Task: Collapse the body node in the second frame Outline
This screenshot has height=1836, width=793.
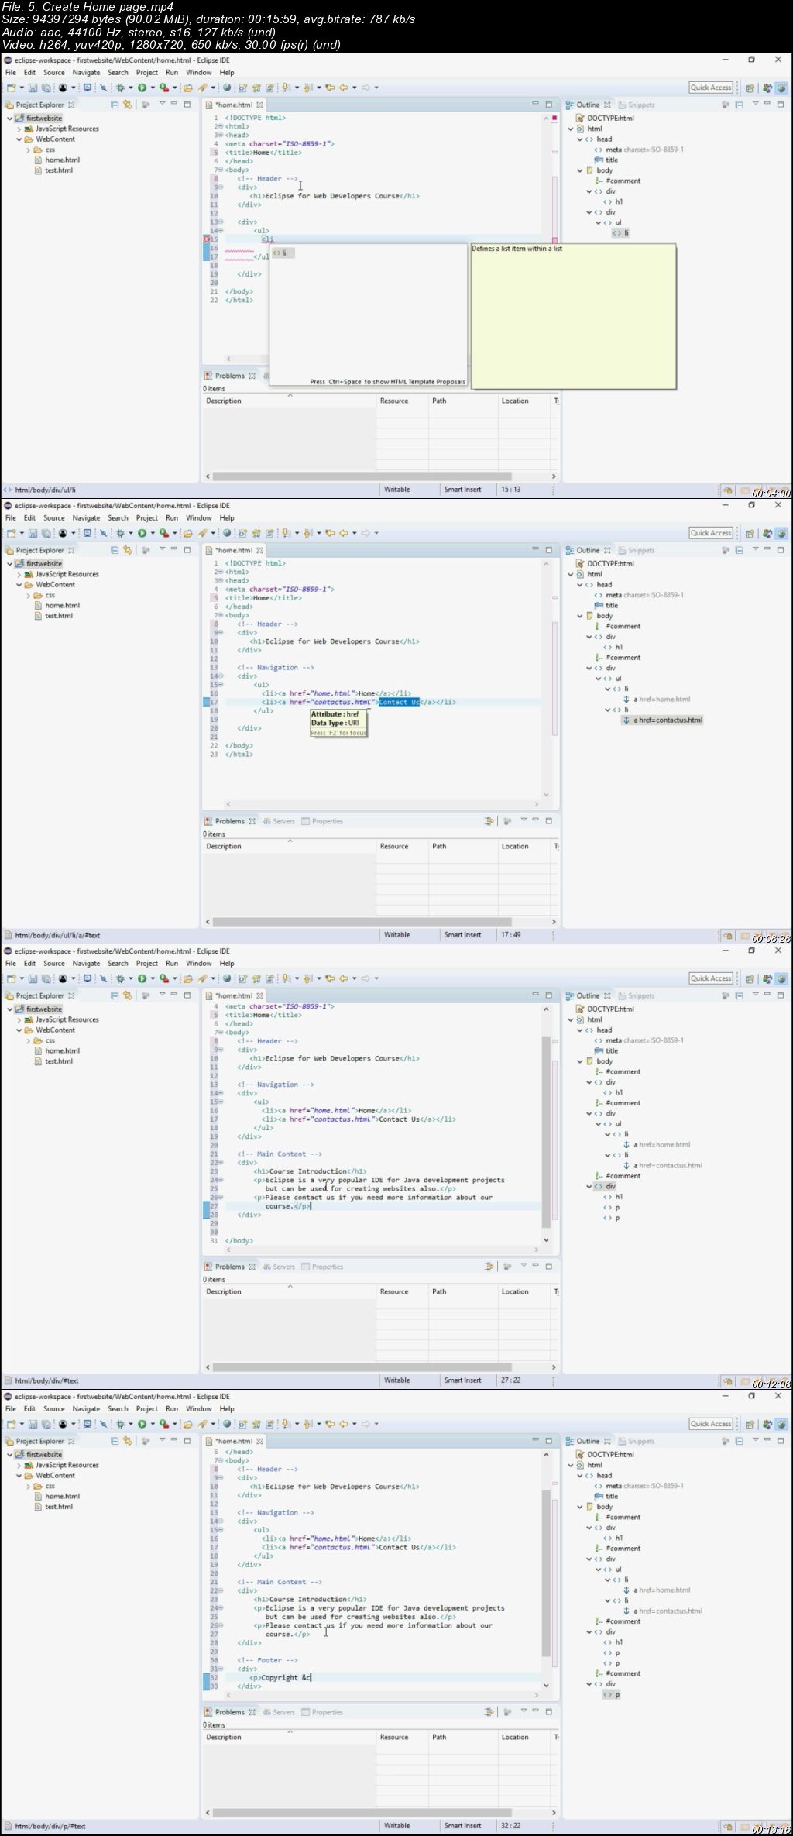Action: [x=579, y=616]
